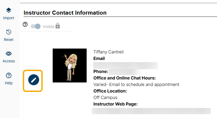The image size is (217, 118).
Task: Click the blurred email address under Email
Action: 125,65
